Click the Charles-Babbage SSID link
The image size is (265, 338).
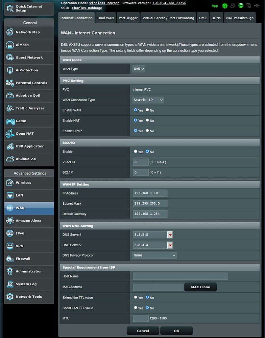click(x=87, y=8)
